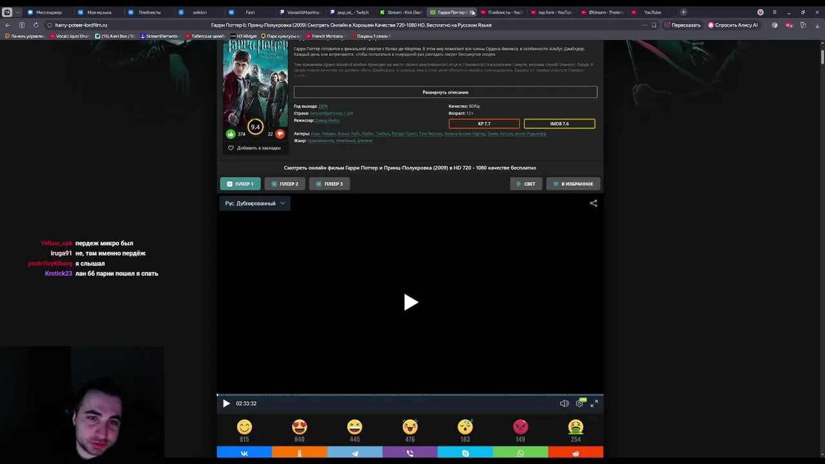This screenshot has height=464, width=825.
Task: Open the tab list dropdown arrow at top left
Action: (17, 12)
